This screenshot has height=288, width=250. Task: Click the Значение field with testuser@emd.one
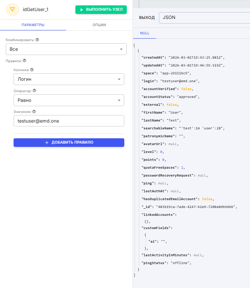[x=69, y=121]
